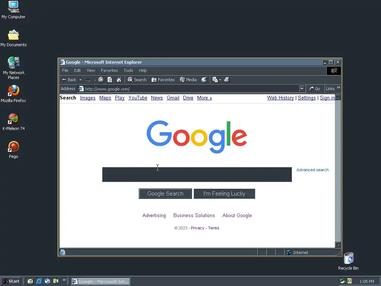Click the Forward arrow button

coord(88,80)
